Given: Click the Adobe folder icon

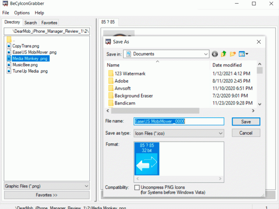Looking at the screenshot, I should pos(111,81).
